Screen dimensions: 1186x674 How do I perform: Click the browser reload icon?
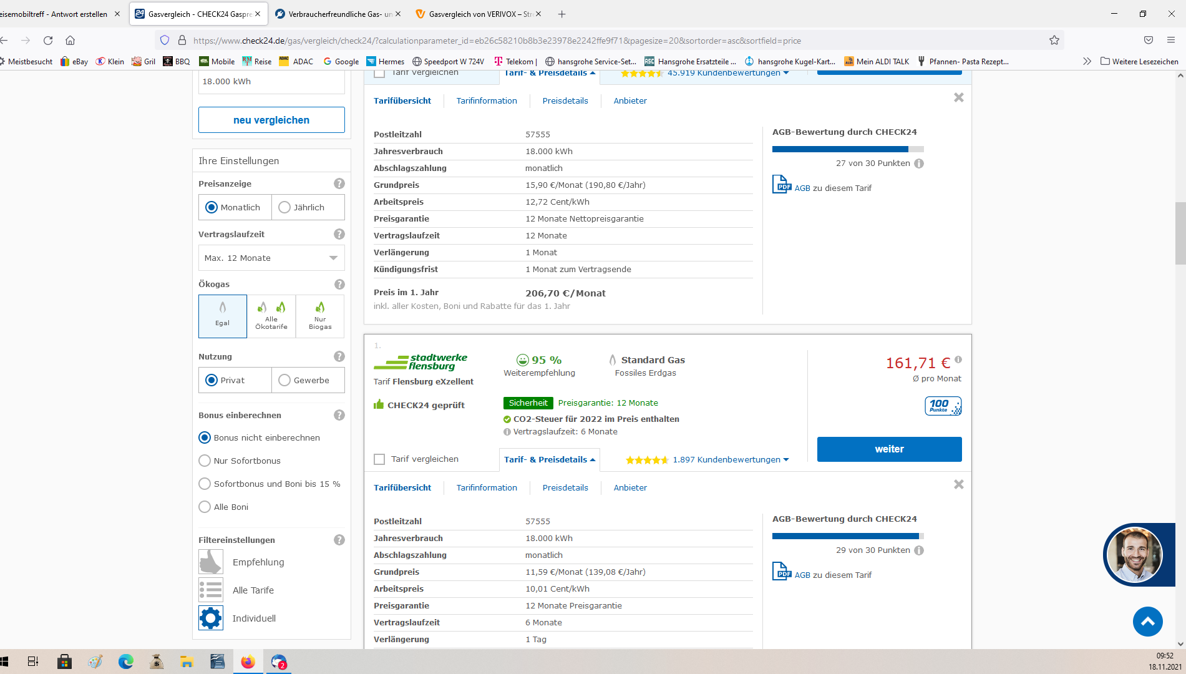coord(48,41)
